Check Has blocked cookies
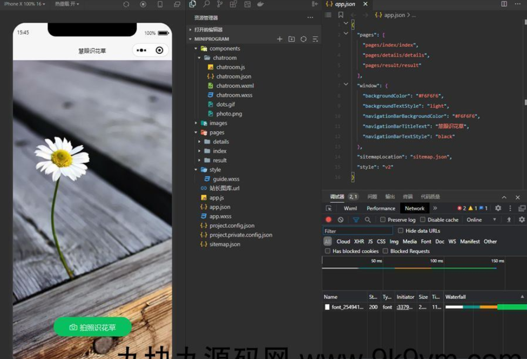Screen dimensions: 527x359 [327, 251]
